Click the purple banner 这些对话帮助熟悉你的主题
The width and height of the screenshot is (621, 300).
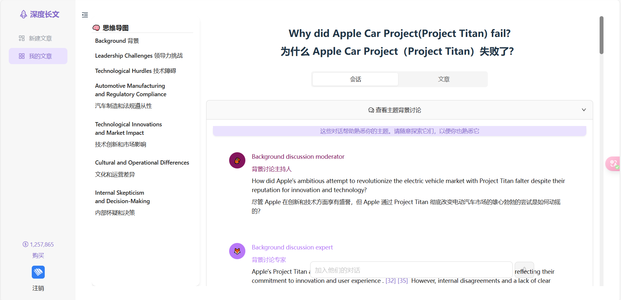coord(399,131)
